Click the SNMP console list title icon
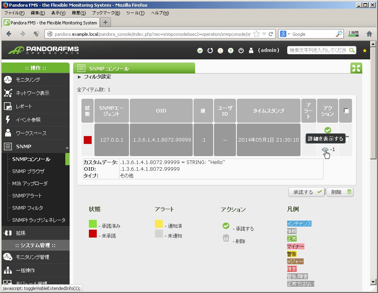The width and height of the screenshot is (378, 293). (81, 68)
